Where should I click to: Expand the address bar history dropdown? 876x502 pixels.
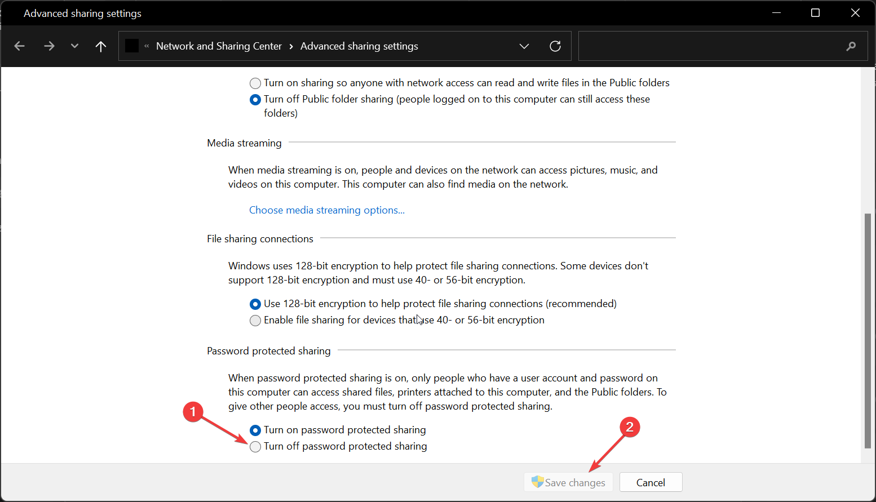click(524, 46)
